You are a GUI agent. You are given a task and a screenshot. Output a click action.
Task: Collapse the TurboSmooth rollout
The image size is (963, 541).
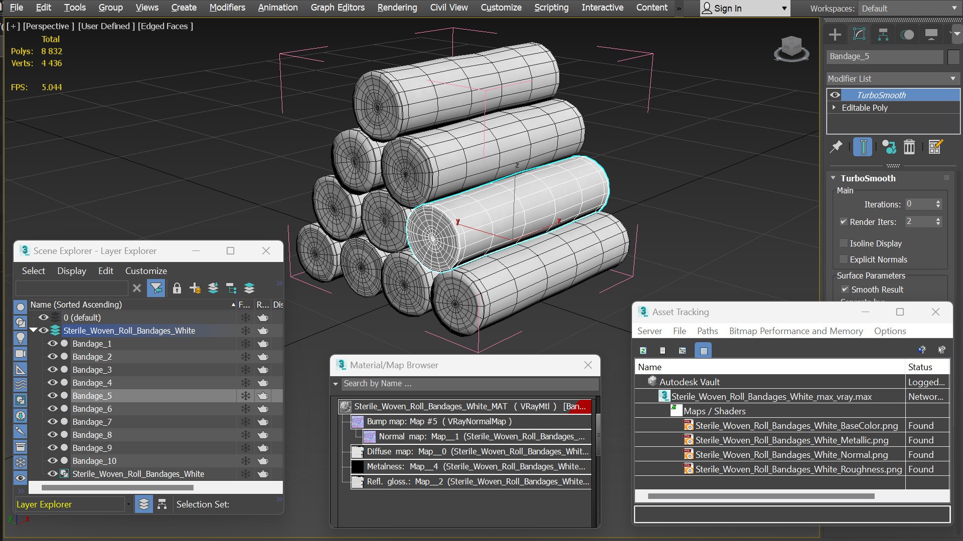833,178
